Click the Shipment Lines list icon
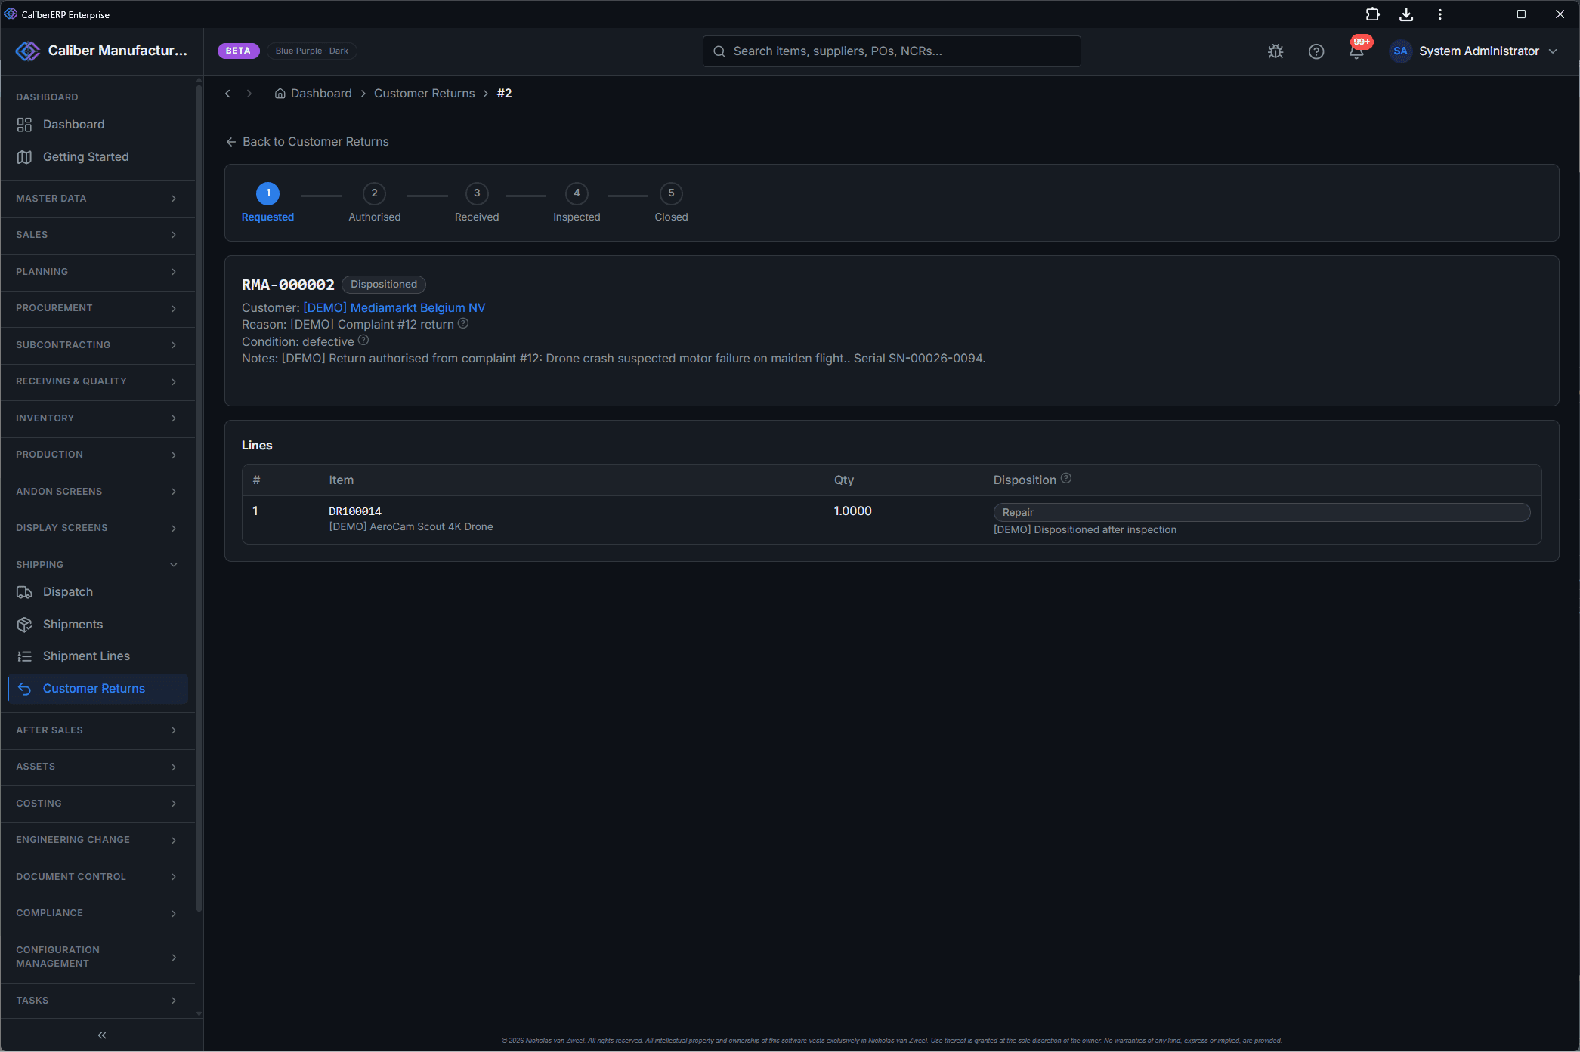 [24, 656]
